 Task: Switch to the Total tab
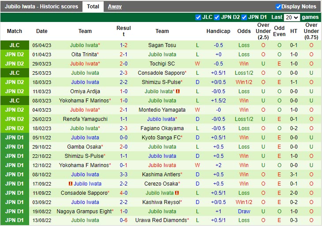pos(93,7)
